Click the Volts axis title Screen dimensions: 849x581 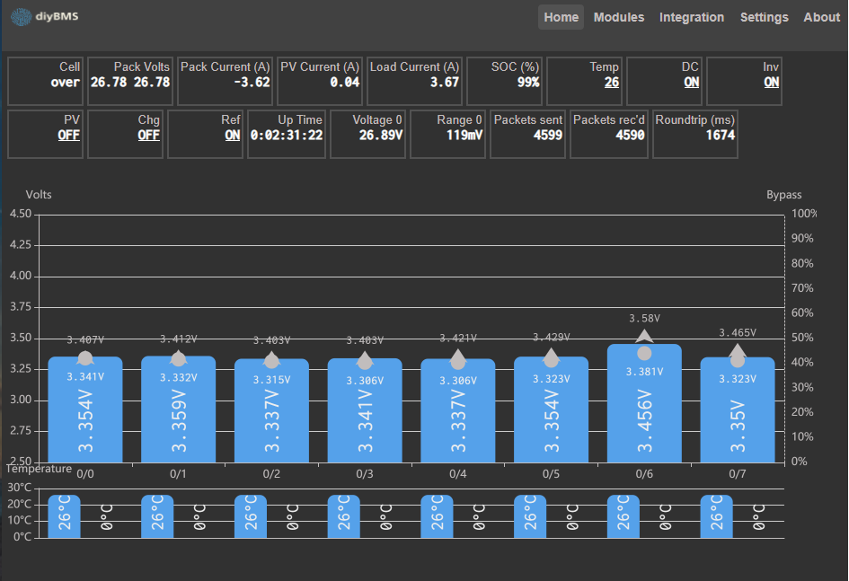[39, 195]
